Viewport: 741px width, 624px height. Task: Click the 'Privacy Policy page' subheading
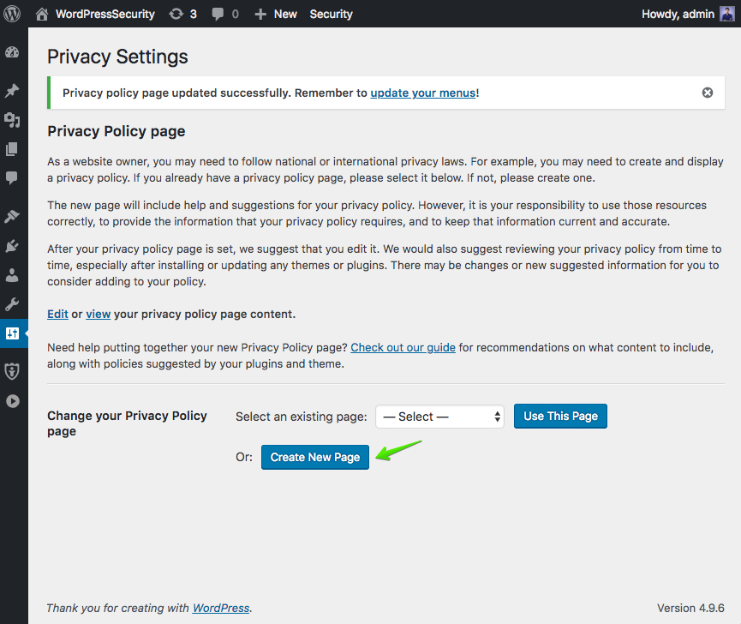click(x=117, y=131)
